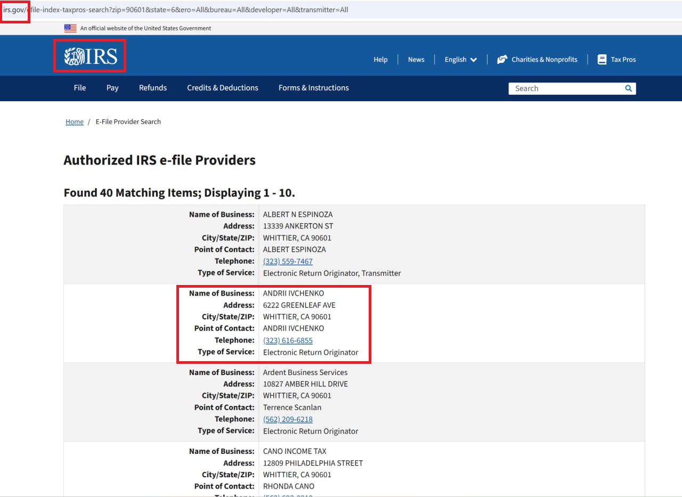Click official website of United States Government text
682x497 pixels.
pos(145,28)
